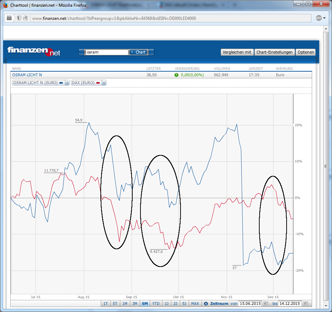Image resolution: width=332 pixels, height=312 pixels.
Task: Remove the DAX (EURO) comparison series
Action: 104,83
